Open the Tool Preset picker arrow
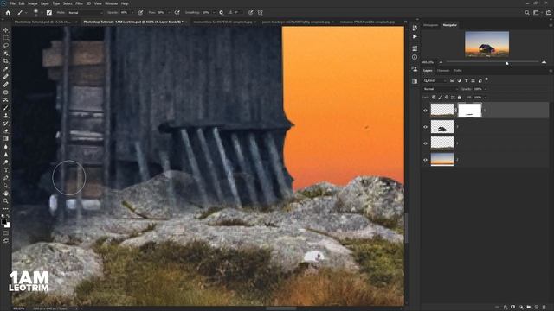 27,12
